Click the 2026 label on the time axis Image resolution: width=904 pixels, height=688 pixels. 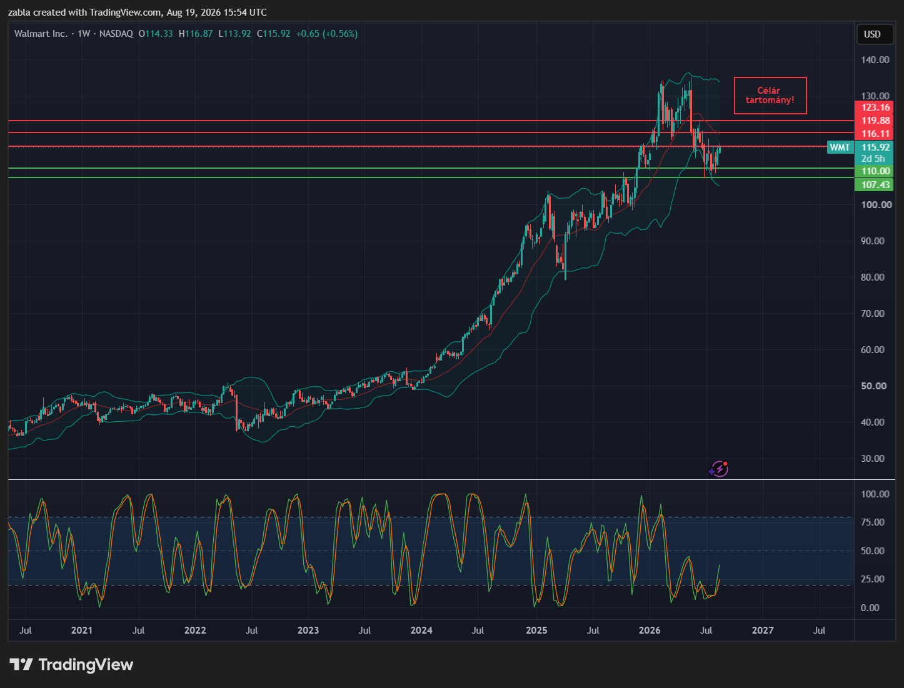[x=650, y=630]
